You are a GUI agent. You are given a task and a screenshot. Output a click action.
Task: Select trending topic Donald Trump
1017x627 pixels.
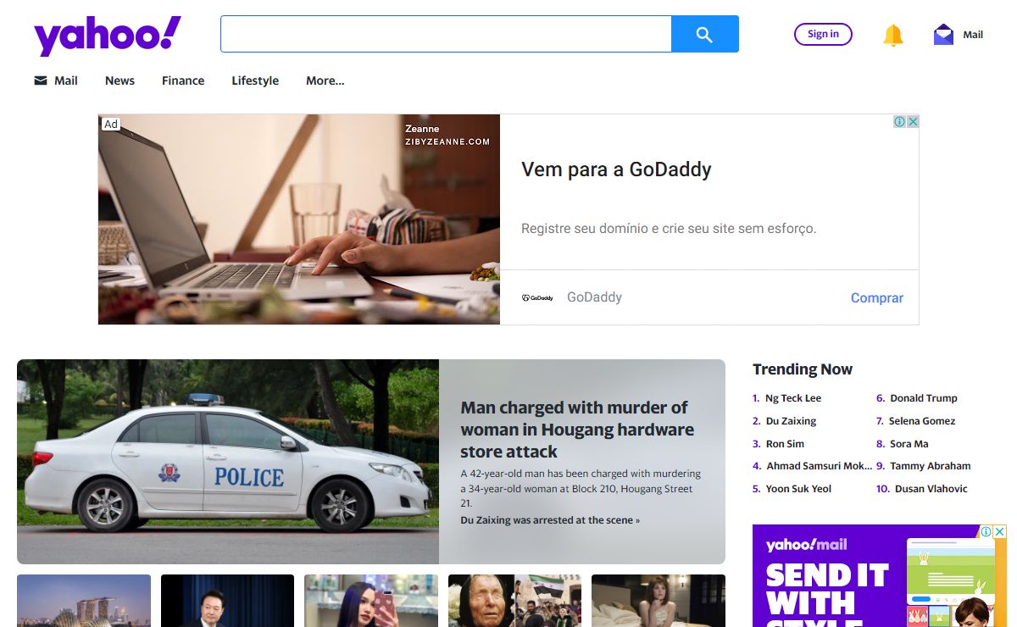(x=924, y=398)
